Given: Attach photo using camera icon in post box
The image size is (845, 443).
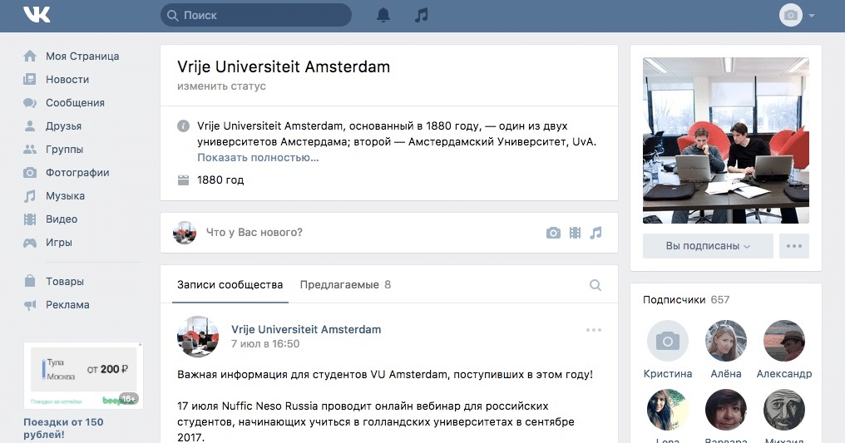Looking at the screenshot, I should 553,233.
